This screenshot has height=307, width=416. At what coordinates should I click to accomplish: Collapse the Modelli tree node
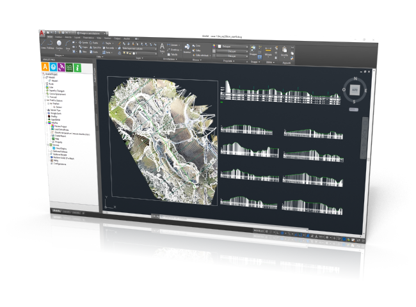[x=45, y=77]
